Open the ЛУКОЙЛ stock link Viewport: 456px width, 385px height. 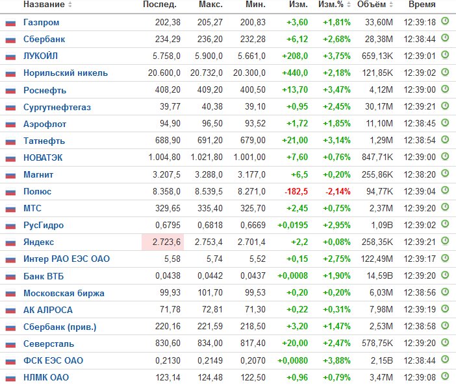click(x=40, y=56)
